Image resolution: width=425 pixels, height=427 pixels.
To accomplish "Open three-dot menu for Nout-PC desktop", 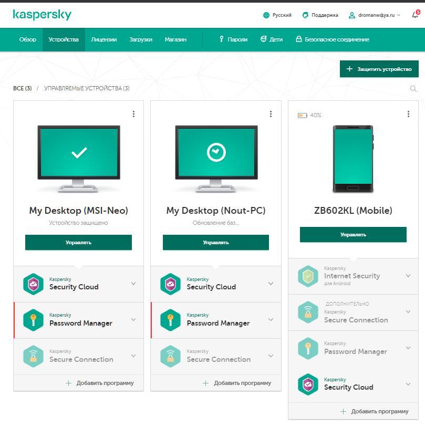I will point(271,114).
